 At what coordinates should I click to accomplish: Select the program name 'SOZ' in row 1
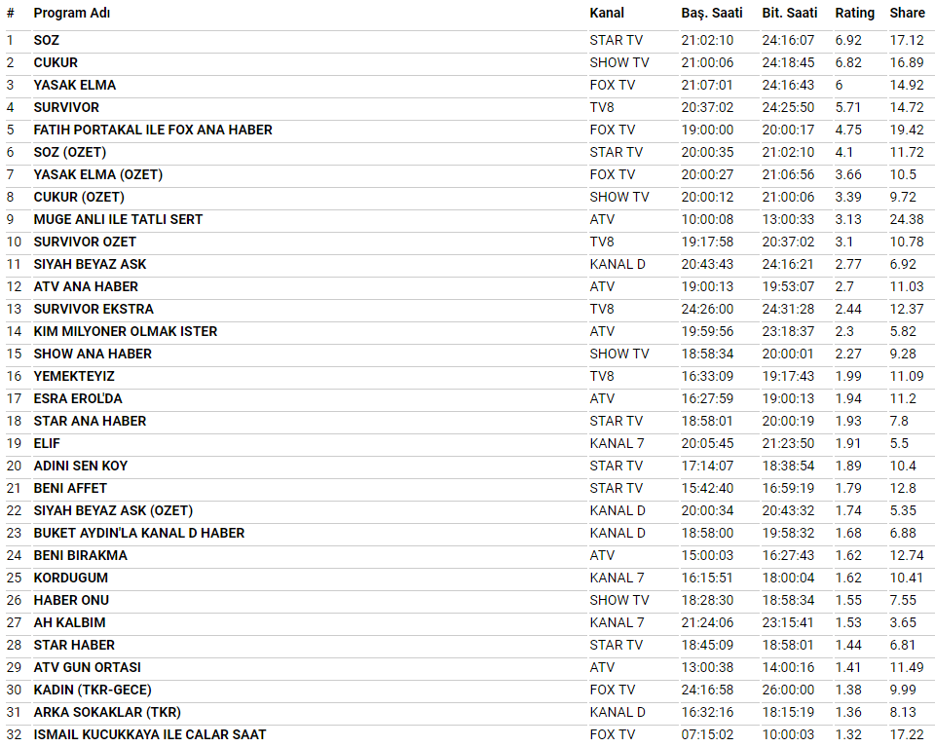click(x=47, y=41)
